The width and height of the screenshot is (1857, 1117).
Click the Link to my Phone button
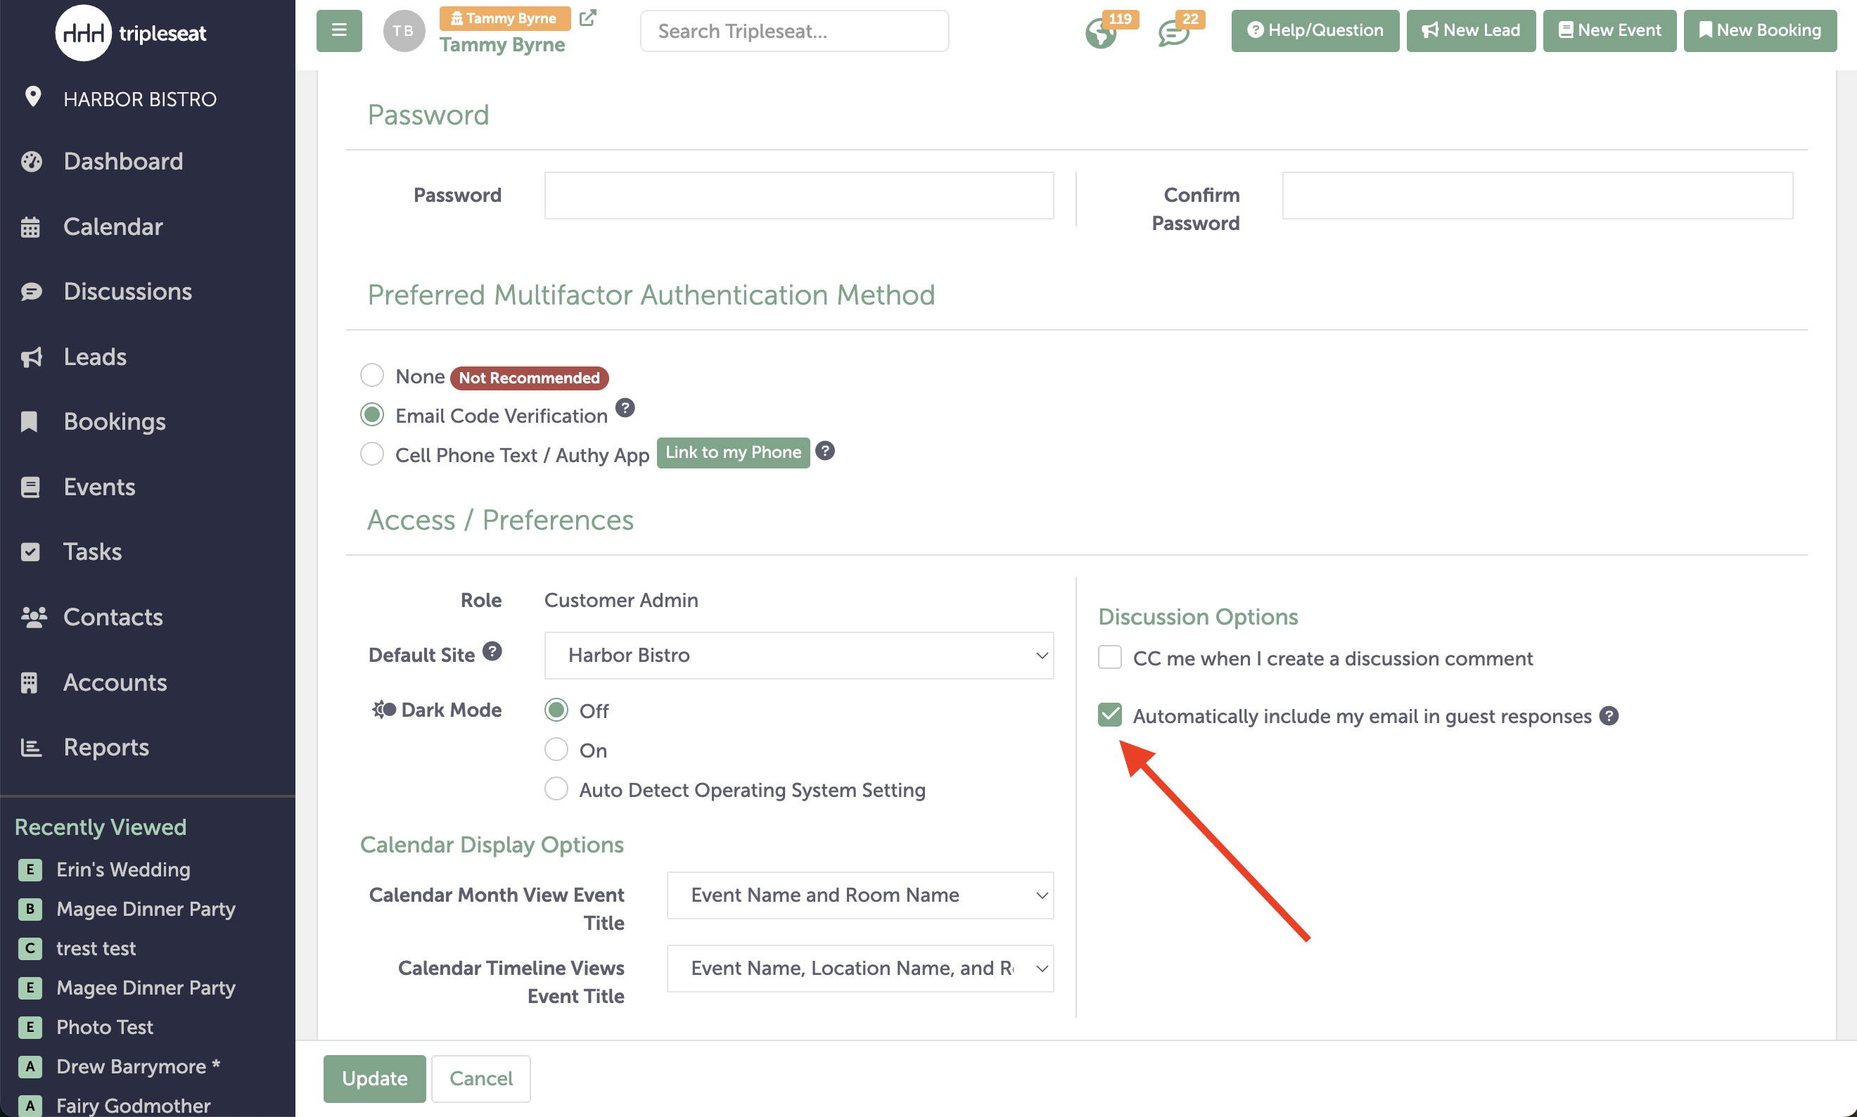point(733,452)
